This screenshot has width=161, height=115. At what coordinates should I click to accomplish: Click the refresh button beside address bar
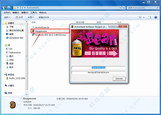123,8
